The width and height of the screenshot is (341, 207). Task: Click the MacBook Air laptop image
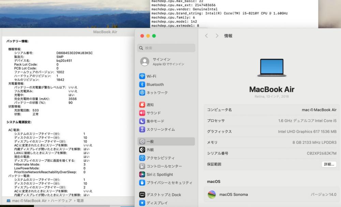point(272,67)
